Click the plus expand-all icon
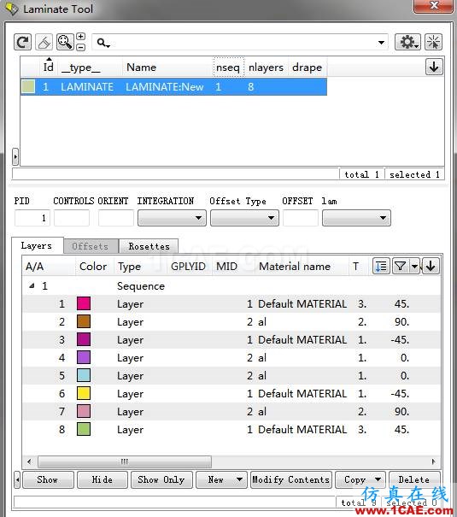Image resolution: width=457 pixels, height=517 pixels. point(81,36)
